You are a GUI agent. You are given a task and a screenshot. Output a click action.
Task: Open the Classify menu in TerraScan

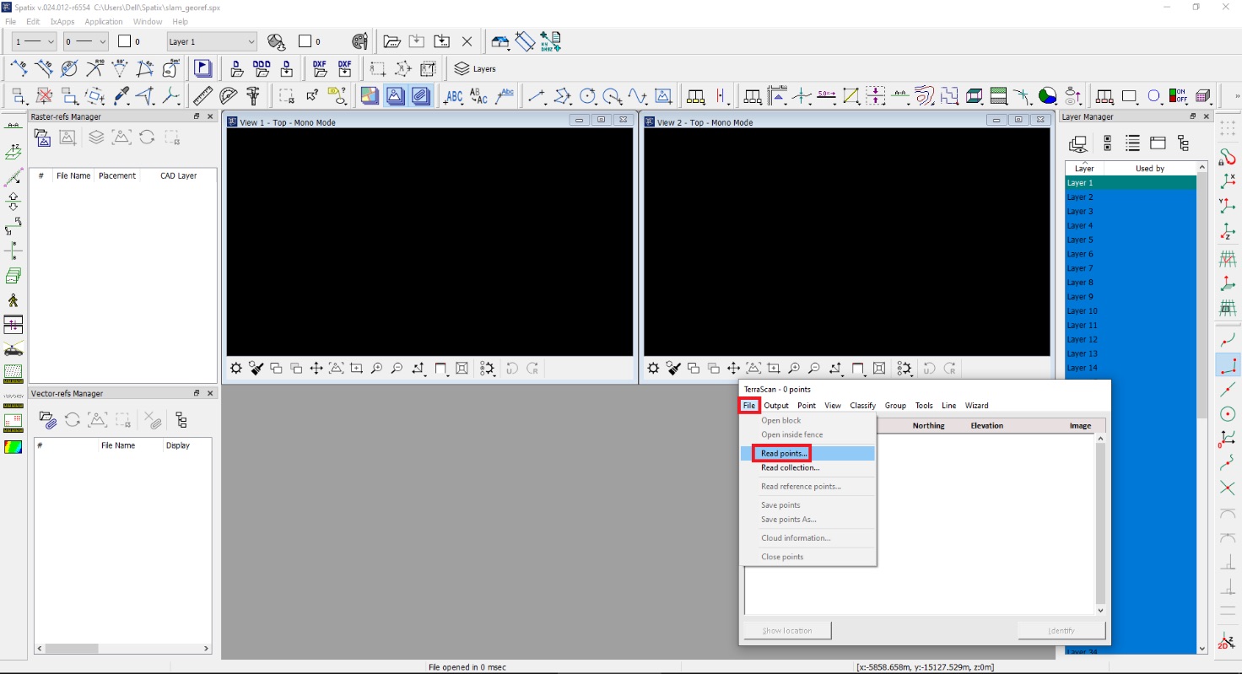click(x=862, y=405)
